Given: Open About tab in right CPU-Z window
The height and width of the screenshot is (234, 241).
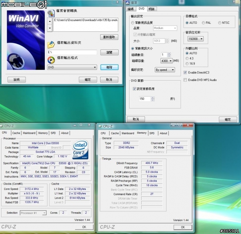Looking at the screenshot, I should coord(163,133).
